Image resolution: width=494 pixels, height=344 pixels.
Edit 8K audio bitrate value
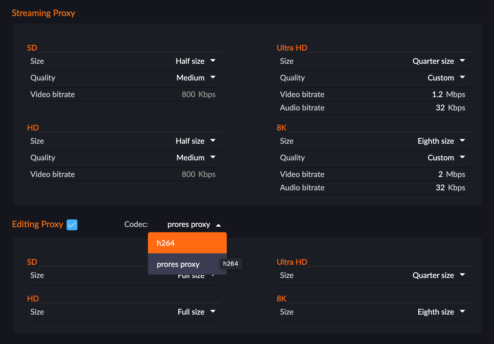point(440,188)
